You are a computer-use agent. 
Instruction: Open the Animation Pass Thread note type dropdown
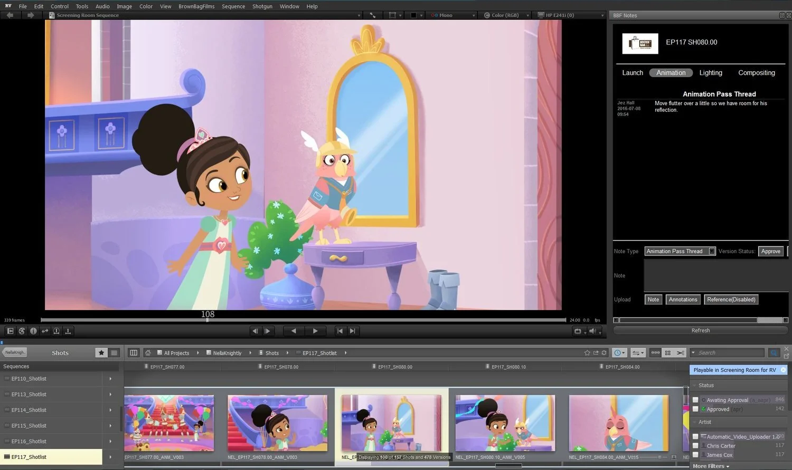680,251
